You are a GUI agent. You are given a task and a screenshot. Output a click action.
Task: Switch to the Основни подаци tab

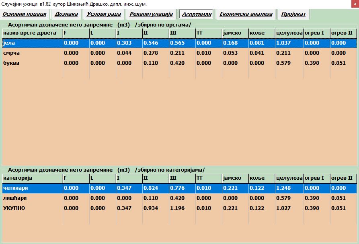pyautogui.click(x=25, y=14)
